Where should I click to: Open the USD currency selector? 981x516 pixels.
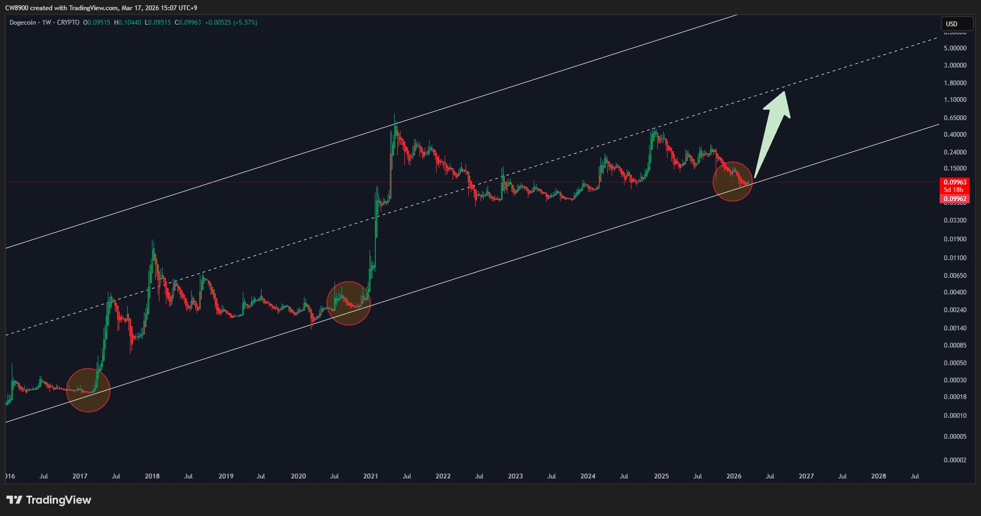tap(957, 24)
